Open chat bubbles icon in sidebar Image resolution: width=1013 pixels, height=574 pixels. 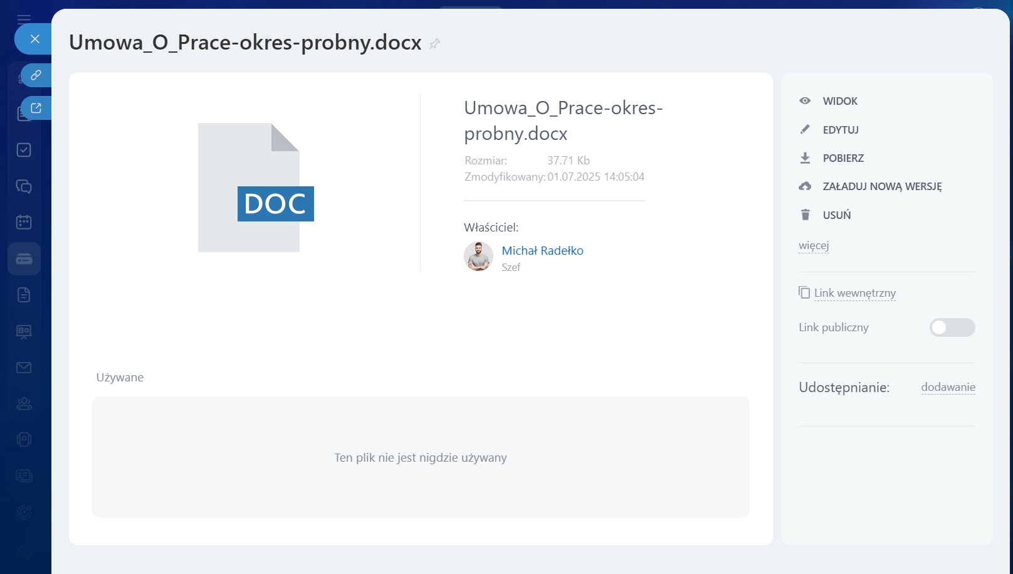pos(24,186)
